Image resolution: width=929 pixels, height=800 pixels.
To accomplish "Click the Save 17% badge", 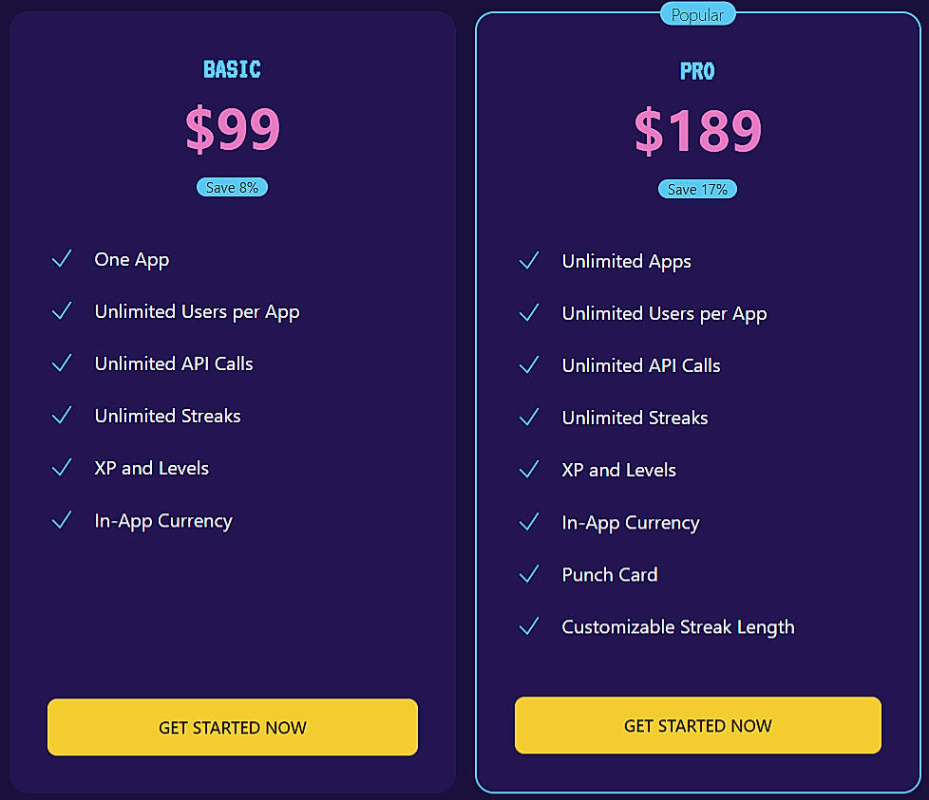I will tap(697, 189).
